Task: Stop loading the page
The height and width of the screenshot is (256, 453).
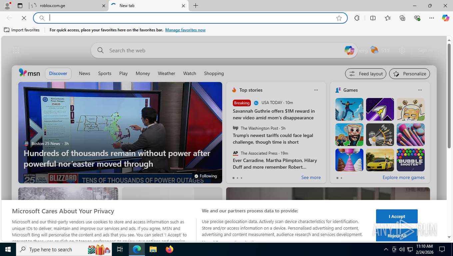Action: (24, 18)
